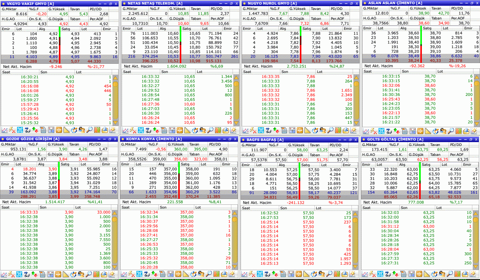The width and height of the screenshot is (480, 280).
Task: Click star chart icon in GOLTS toolbar
Action: pyautogui.click(x=472, y=274)
